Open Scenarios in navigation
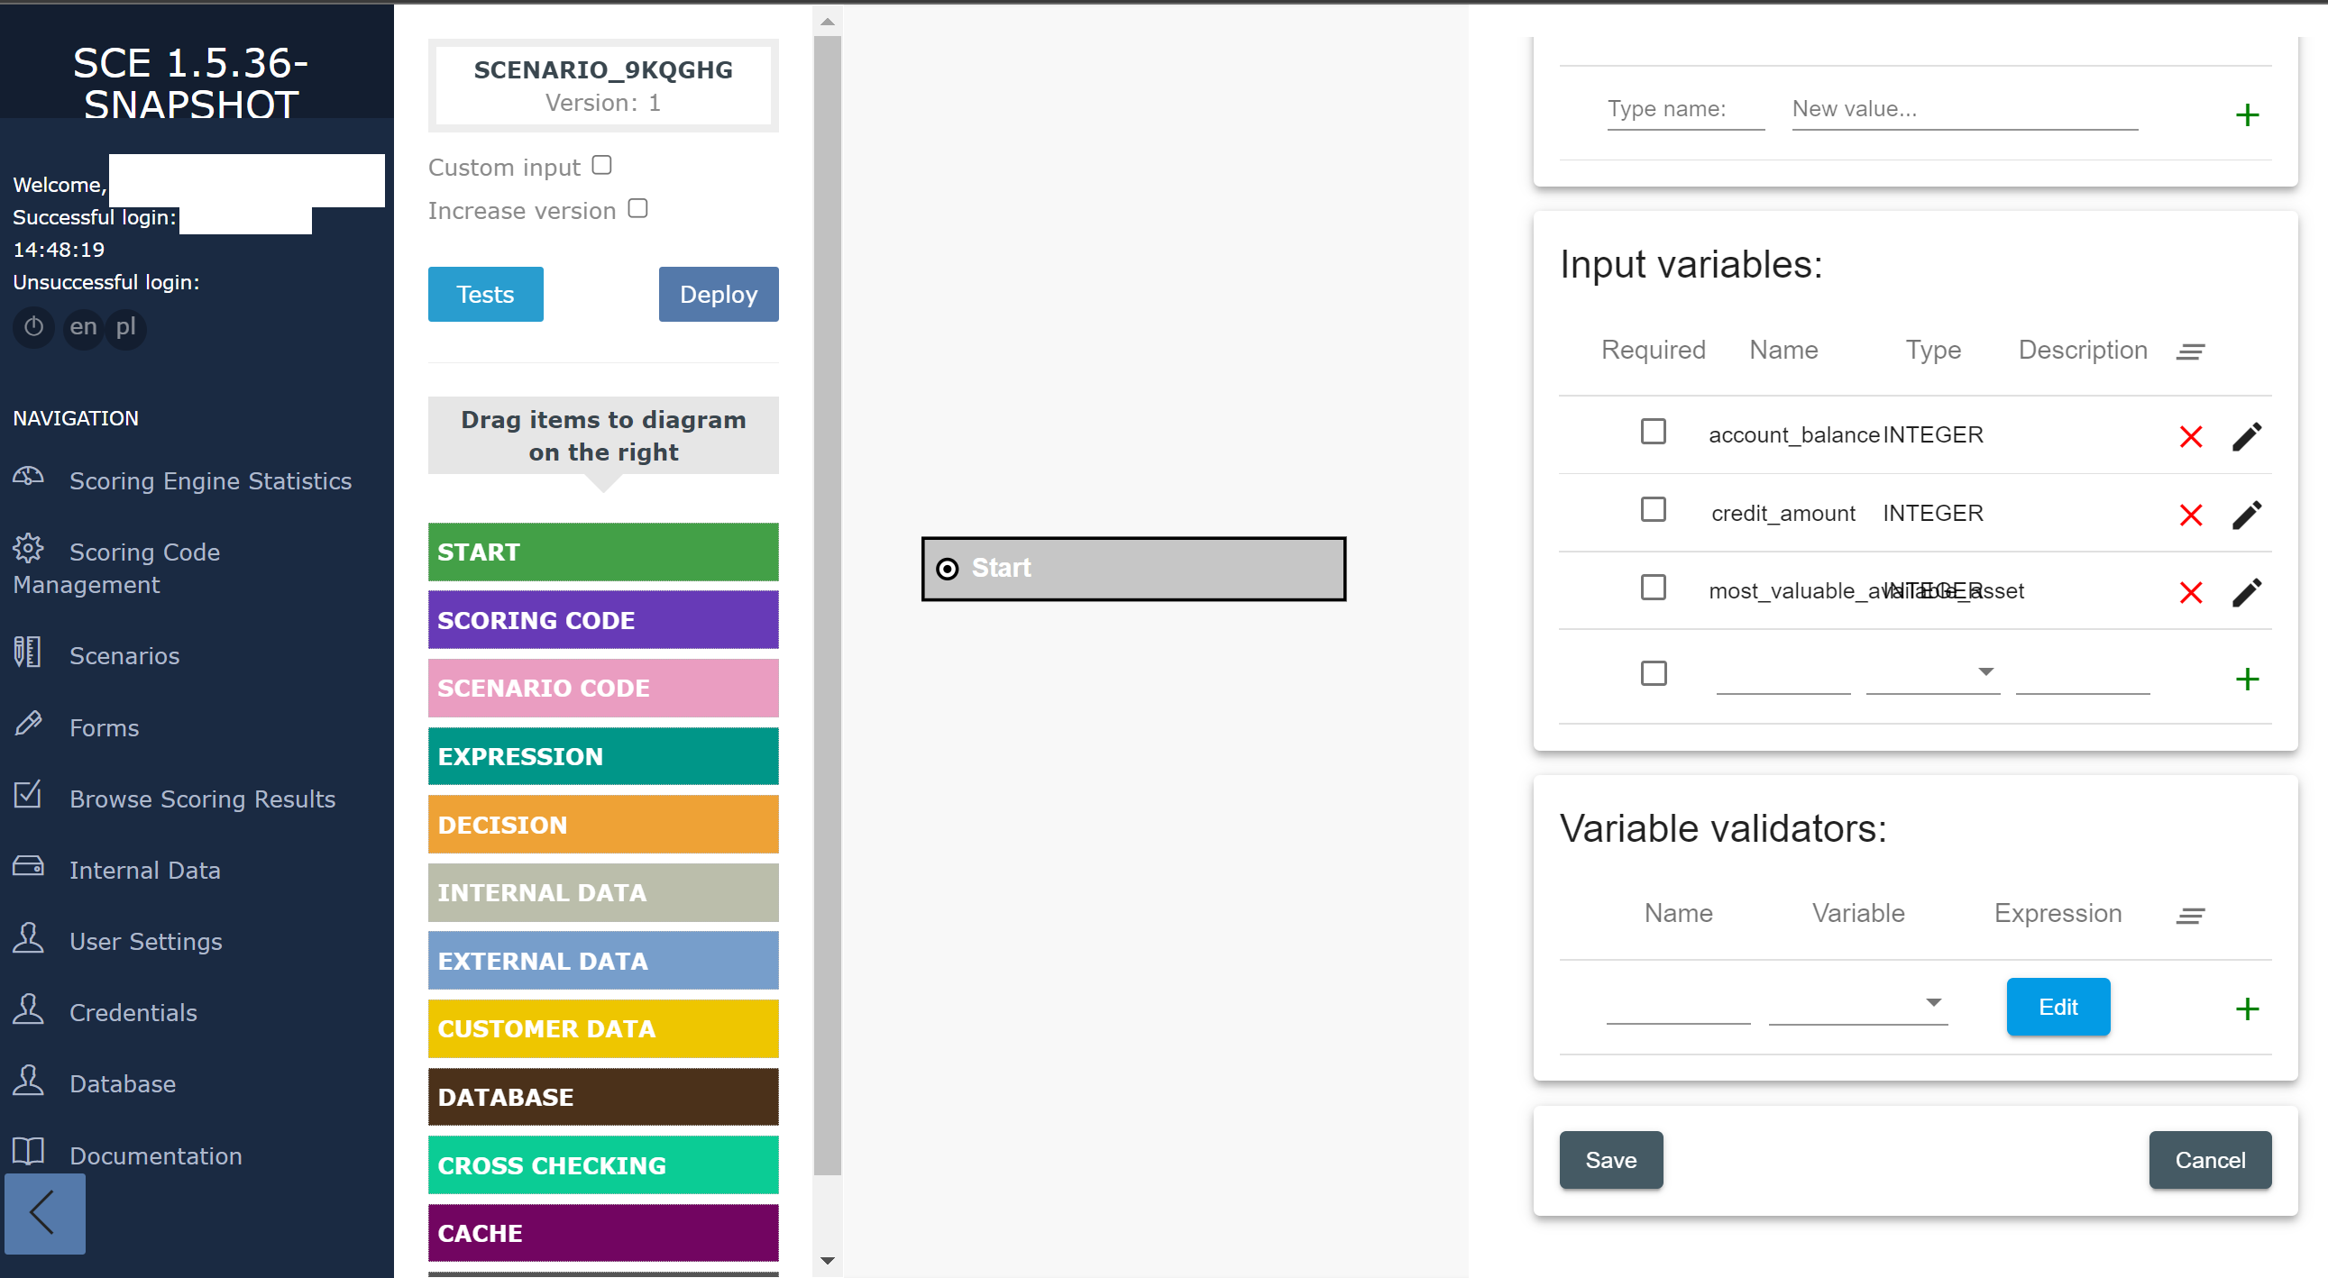Viewport: 2328px width, 1278px height. click(x=124, y=656)
